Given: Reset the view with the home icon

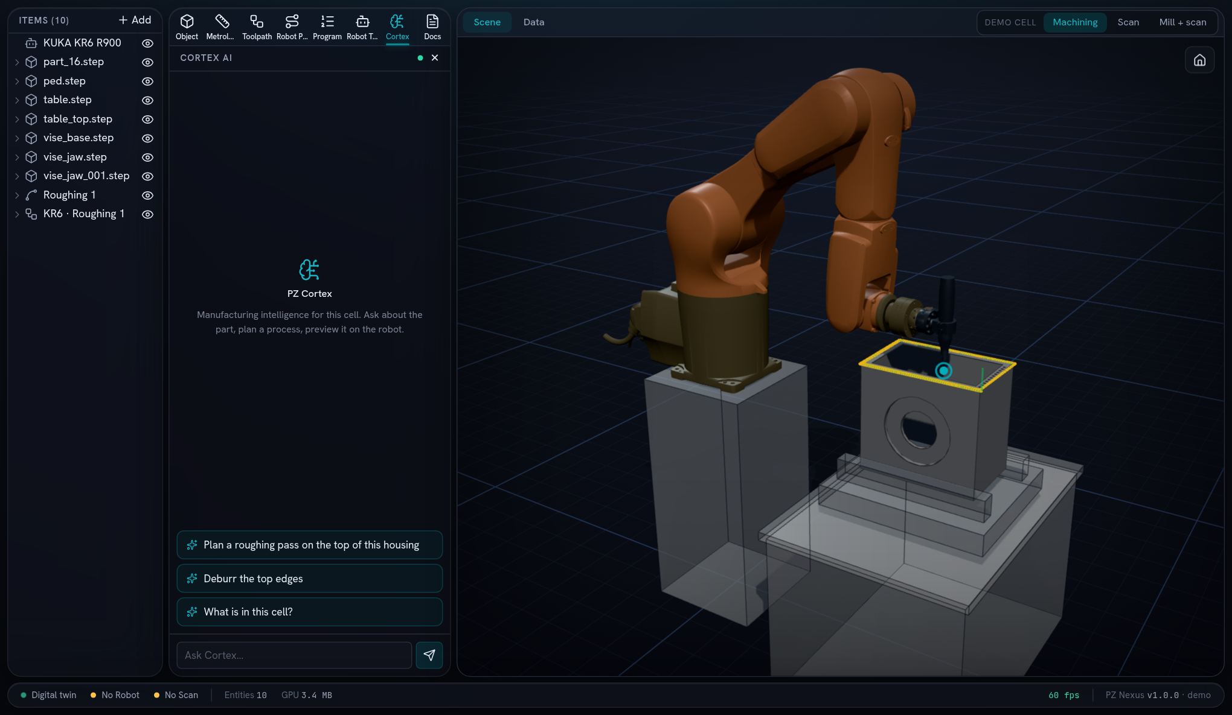Looking at the screenshot, I should (x=1199, y=60).
